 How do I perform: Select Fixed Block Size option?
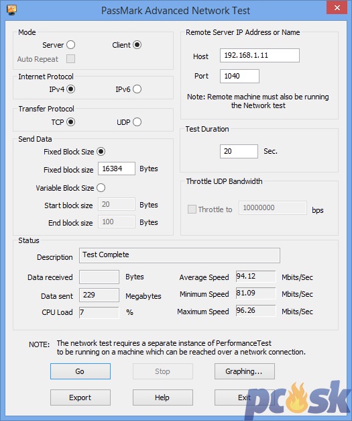click(101, 152)
